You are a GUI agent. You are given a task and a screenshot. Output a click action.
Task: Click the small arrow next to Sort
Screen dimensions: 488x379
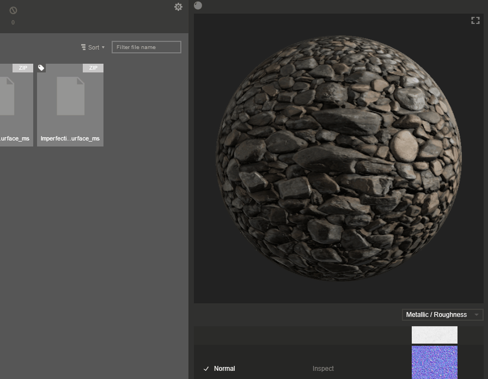[103, 47]
